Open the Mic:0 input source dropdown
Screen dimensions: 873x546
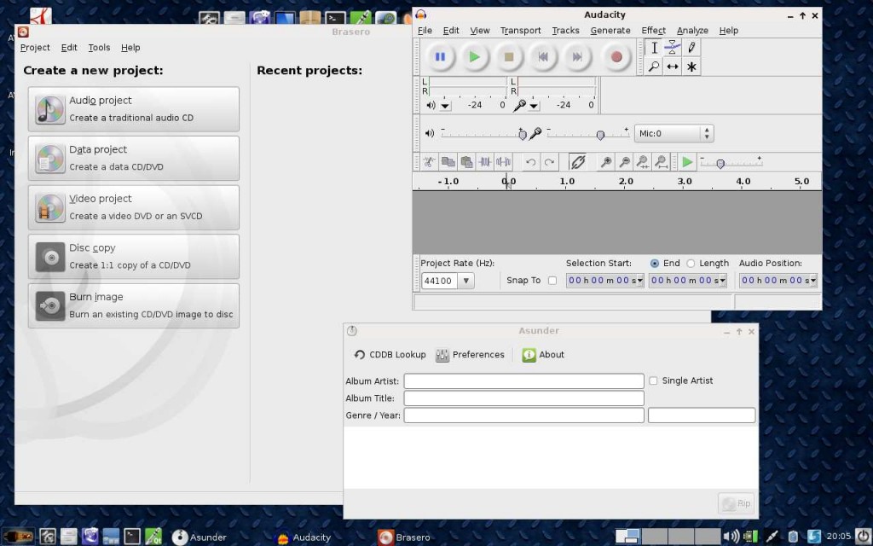point(706,134)
